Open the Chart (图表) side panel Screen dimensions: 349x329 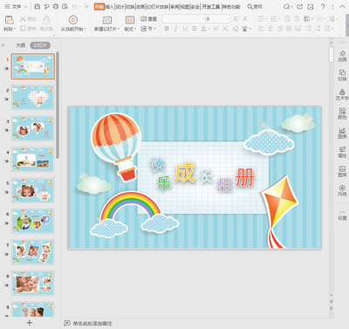[x=342, y=133]
